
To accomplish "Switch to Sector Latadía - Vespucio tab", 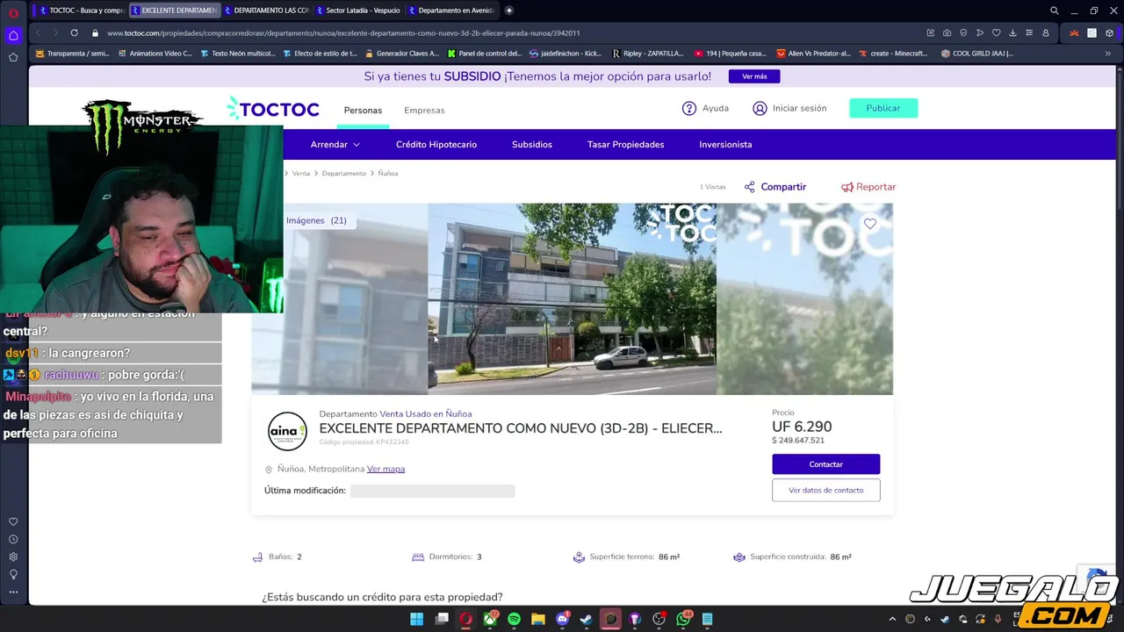I will 357,11.
